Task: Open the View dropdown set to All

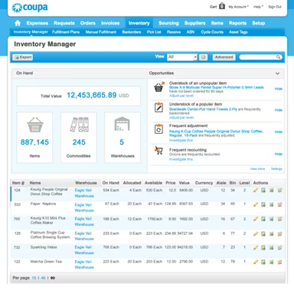Action: [182, 57]
